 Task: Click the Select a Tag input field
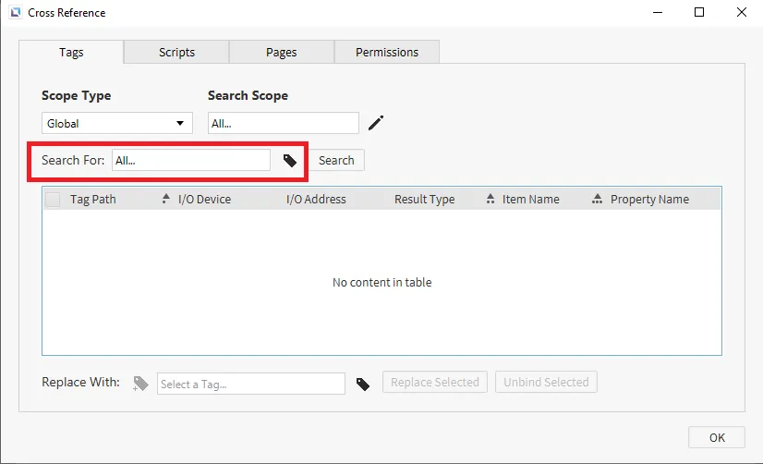pyautogui.click(x=250, y=384)
